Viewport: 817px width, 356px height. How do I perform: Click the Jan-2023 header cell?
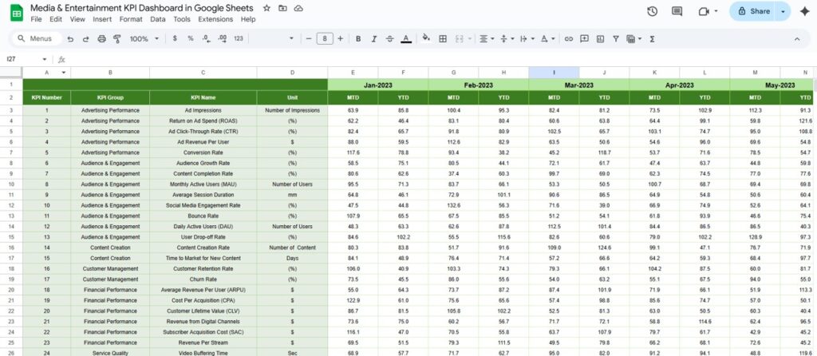coord(377,85)
